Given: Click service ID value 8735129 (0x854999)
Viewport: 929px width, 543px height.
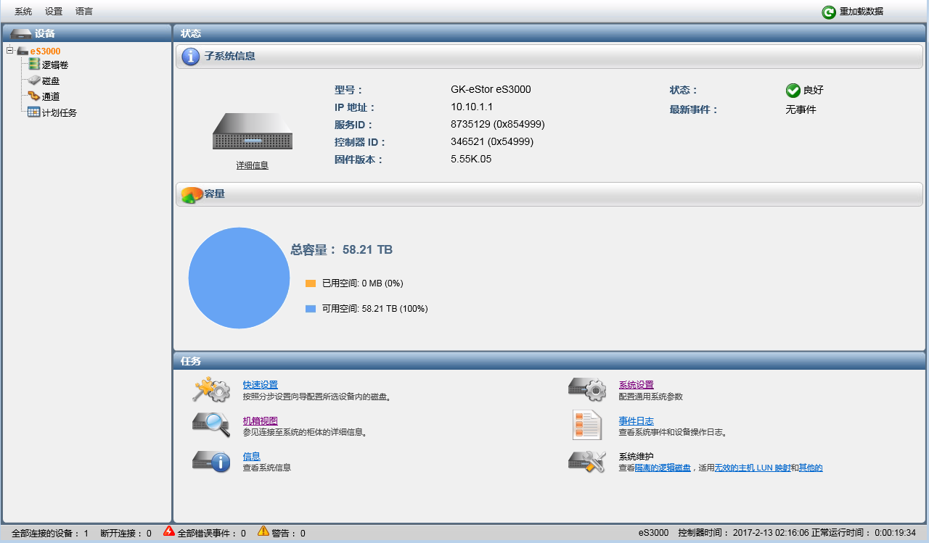Looking at the screenshot, I should coord(498,124).
